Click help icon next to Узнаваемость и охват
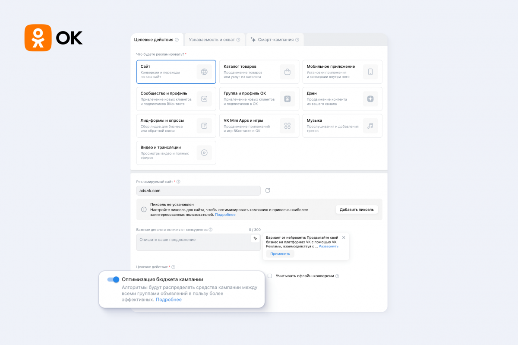518x345 pixels. click(x=238, y=40)
